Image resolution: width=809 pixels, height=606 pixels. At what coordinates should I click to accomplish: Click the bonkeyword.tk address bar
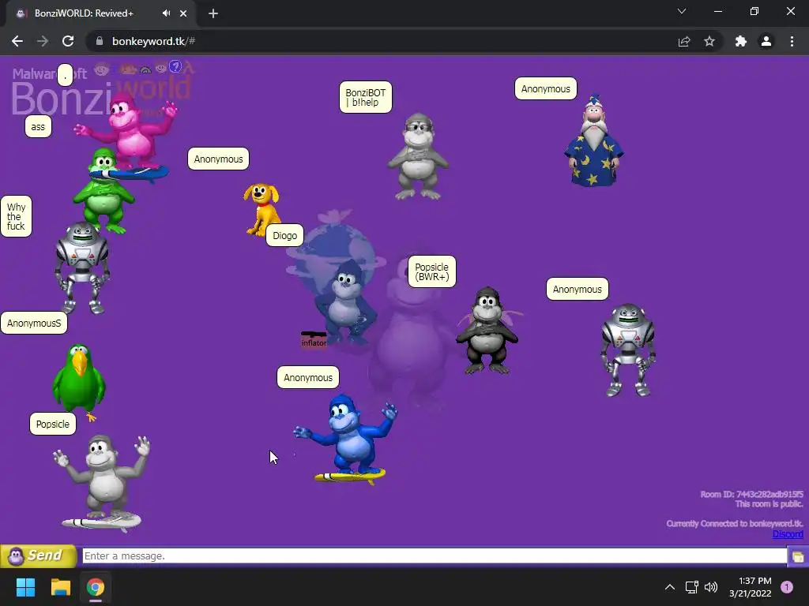coord(382,41)
